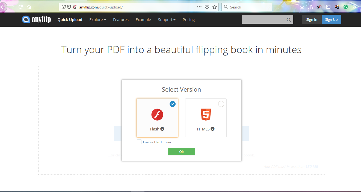Click the Select Version dialog title
This screenshot has width=361, height=192.
[181, 89]
